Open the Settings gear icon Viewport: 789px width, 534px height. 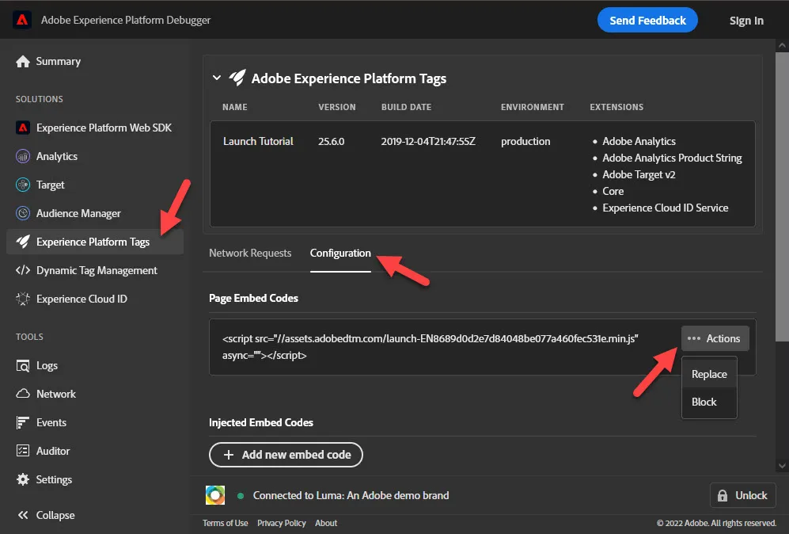[23, 479]
